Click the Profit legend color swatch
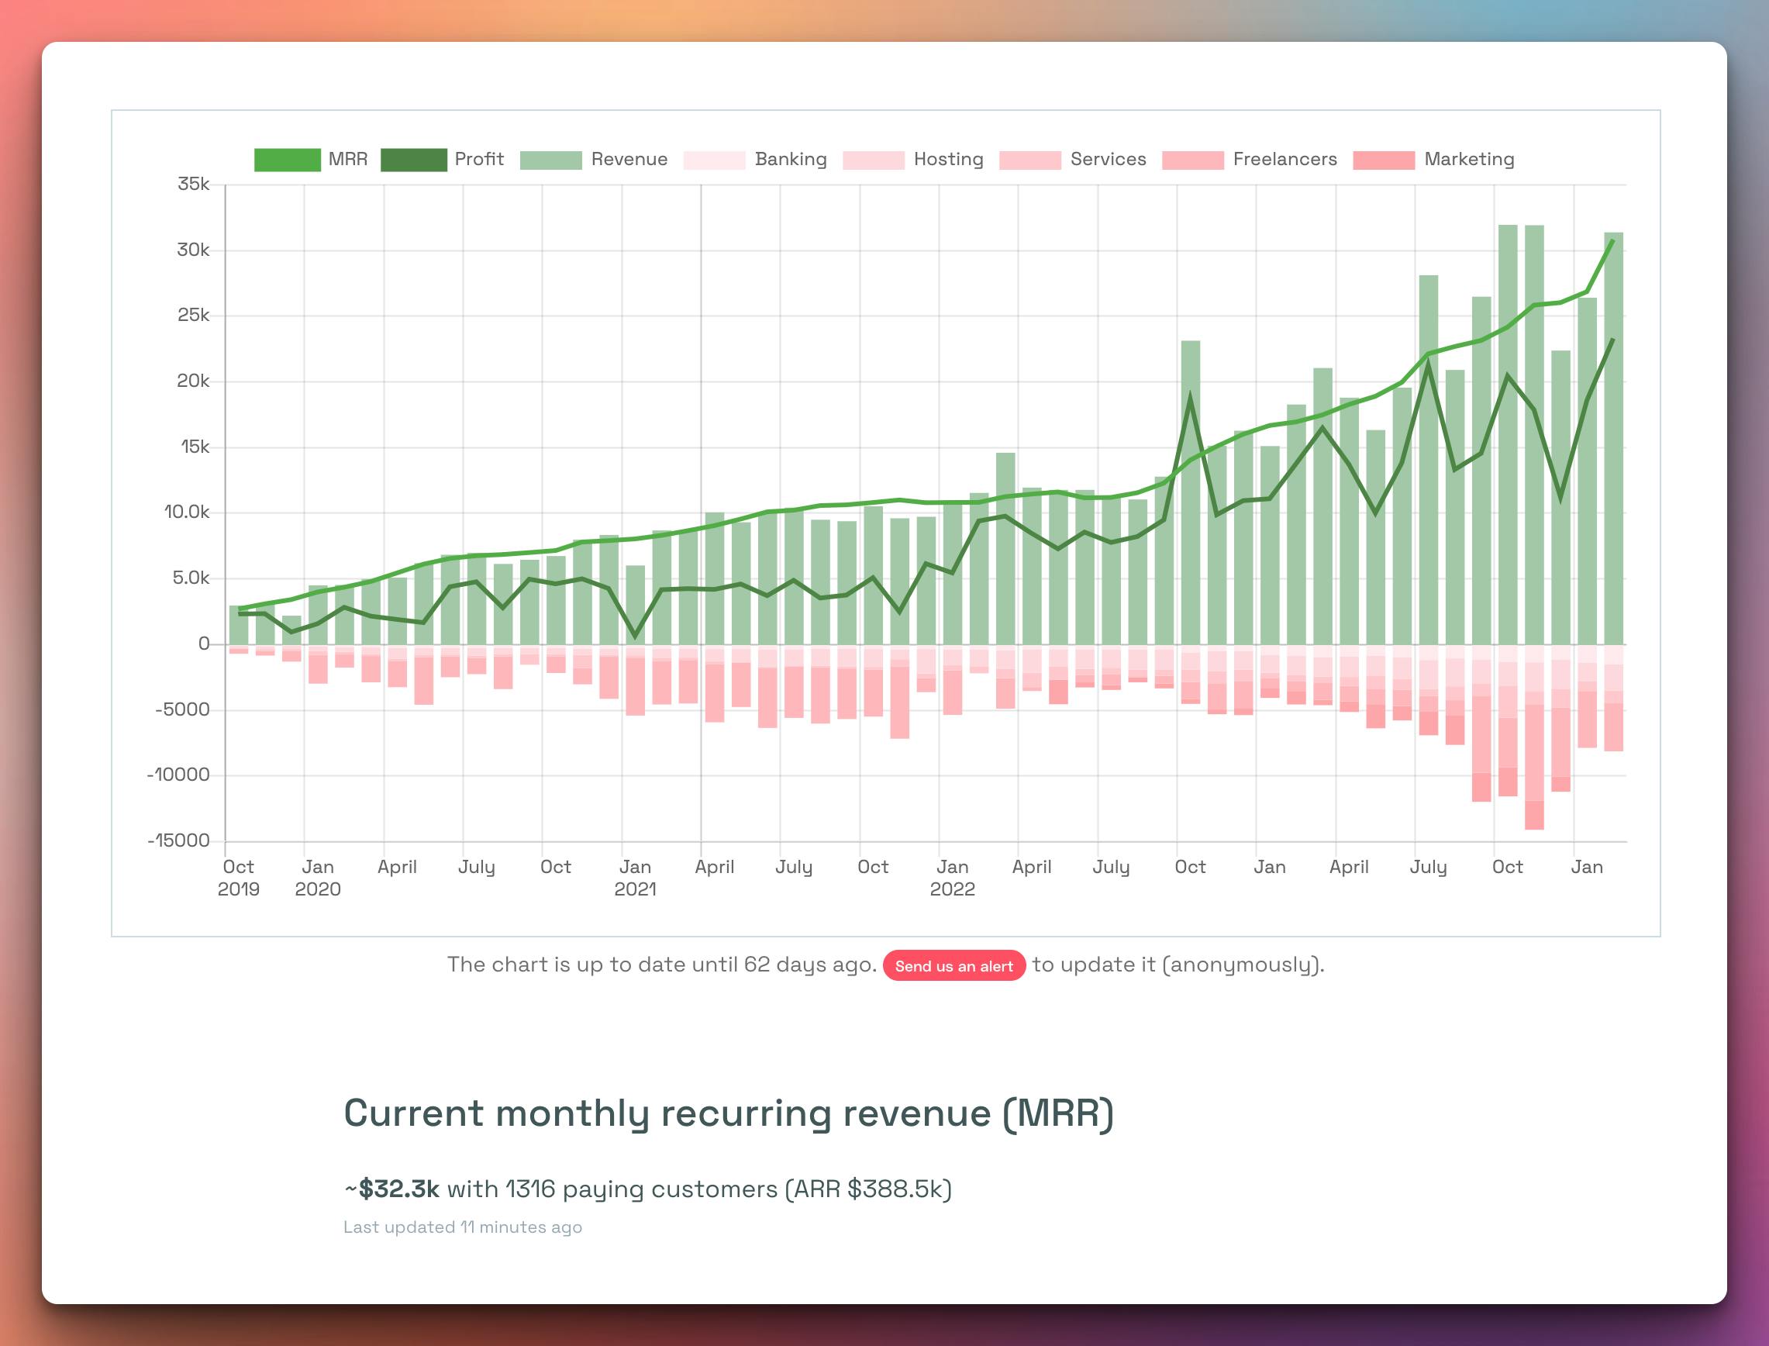 [x=414, y=160]
